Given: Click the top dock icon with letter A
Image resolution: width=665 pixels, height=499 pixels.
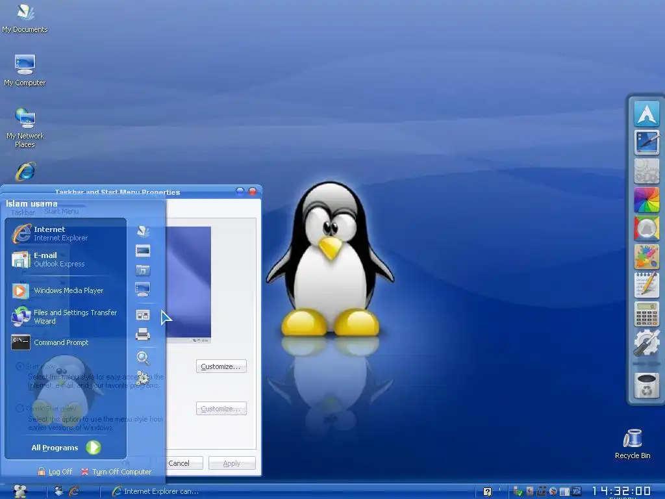Looking at the screenshot, I should coord(647,113).
